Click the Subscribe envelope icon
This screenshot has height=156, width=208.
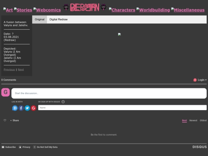(3, 147)
